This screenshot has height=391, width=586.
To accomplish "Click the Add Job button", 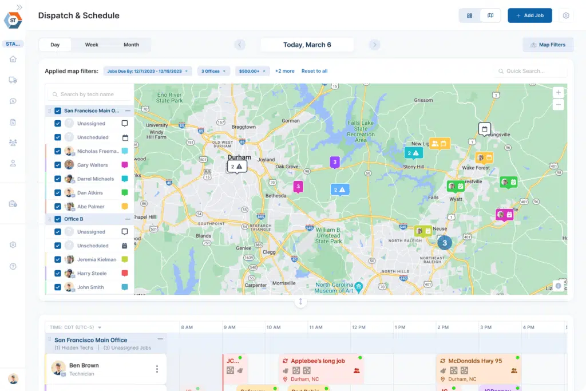I will 529,15.
